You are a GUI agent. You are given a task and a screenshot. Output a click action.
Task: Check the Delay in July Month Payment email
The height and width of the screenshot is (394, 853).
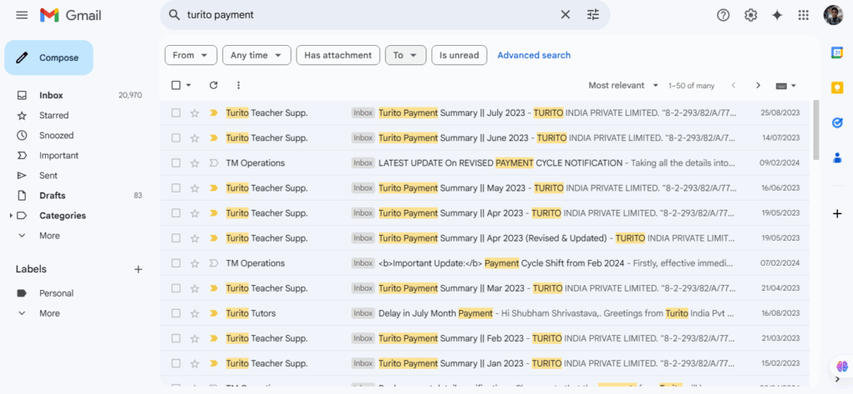[176, 313]
